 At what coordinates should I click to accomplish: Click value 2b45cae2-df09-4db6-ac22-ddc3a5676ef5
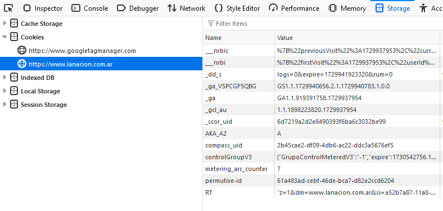coord(336,145)
